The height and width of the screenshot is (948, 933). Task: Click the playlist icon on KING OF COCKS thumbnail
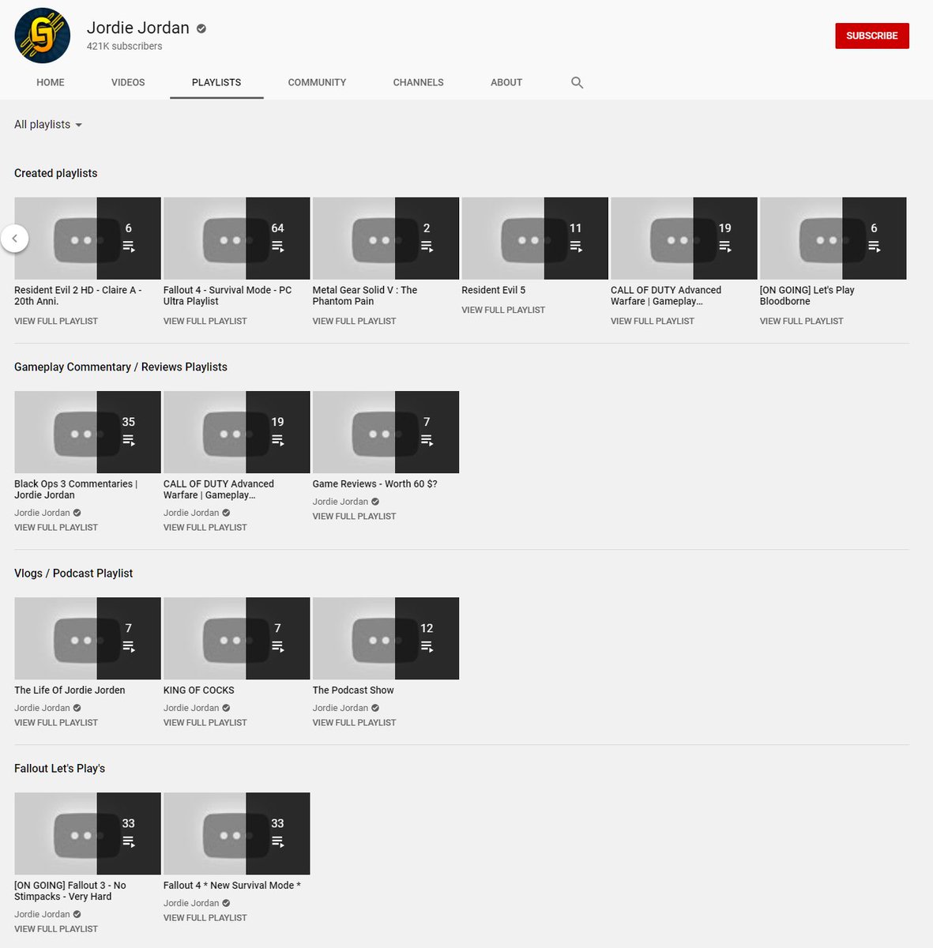point(277,647)
